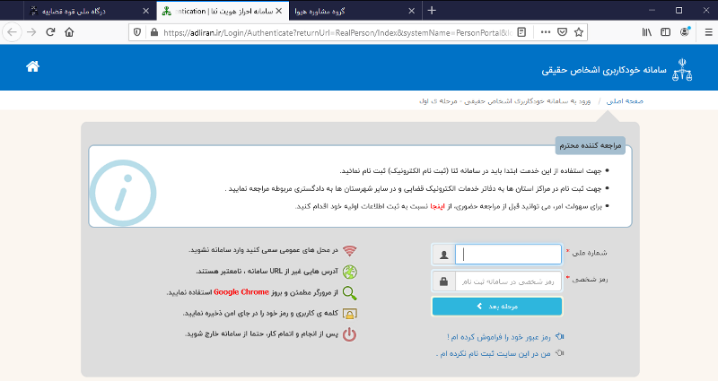The image size is (718, 381).
Task: Bookmark this page with the star icon
Action: point(579,32)
